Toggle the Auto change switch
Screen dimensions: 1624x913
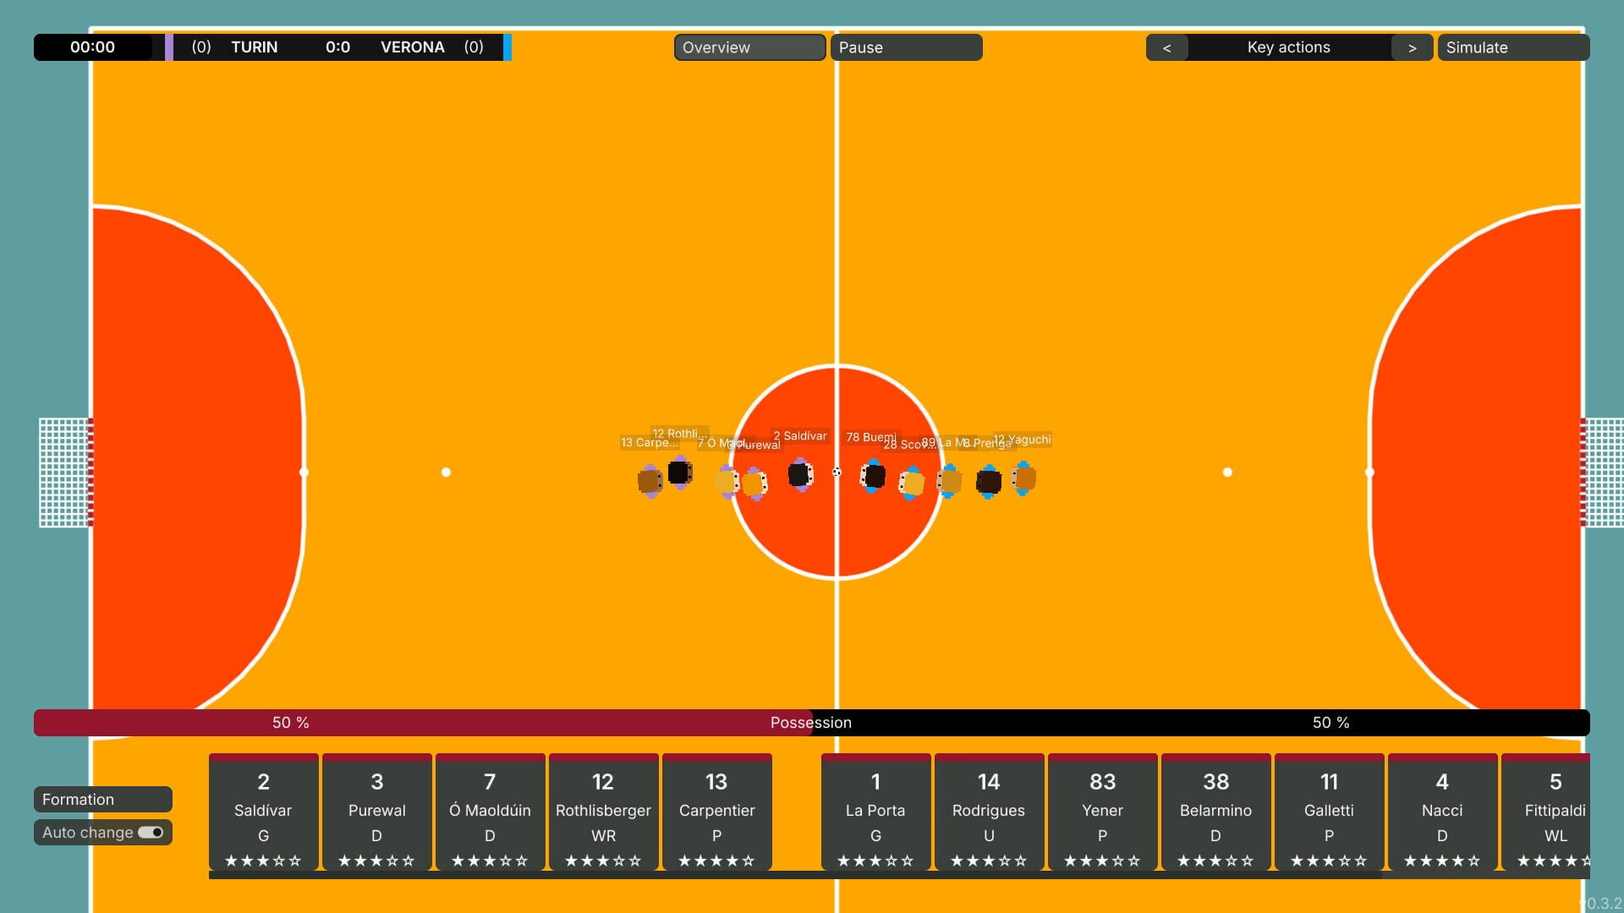[151, 833]
